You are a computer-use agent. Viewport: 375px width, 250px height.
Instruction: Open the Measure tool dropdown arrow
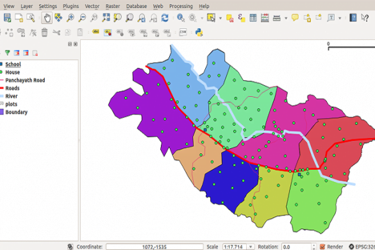point(286,18)
